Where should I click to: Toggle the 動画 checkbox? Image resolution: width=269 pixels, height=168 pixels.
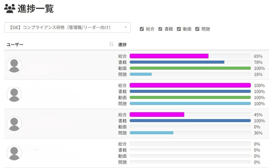coord(179,29)
